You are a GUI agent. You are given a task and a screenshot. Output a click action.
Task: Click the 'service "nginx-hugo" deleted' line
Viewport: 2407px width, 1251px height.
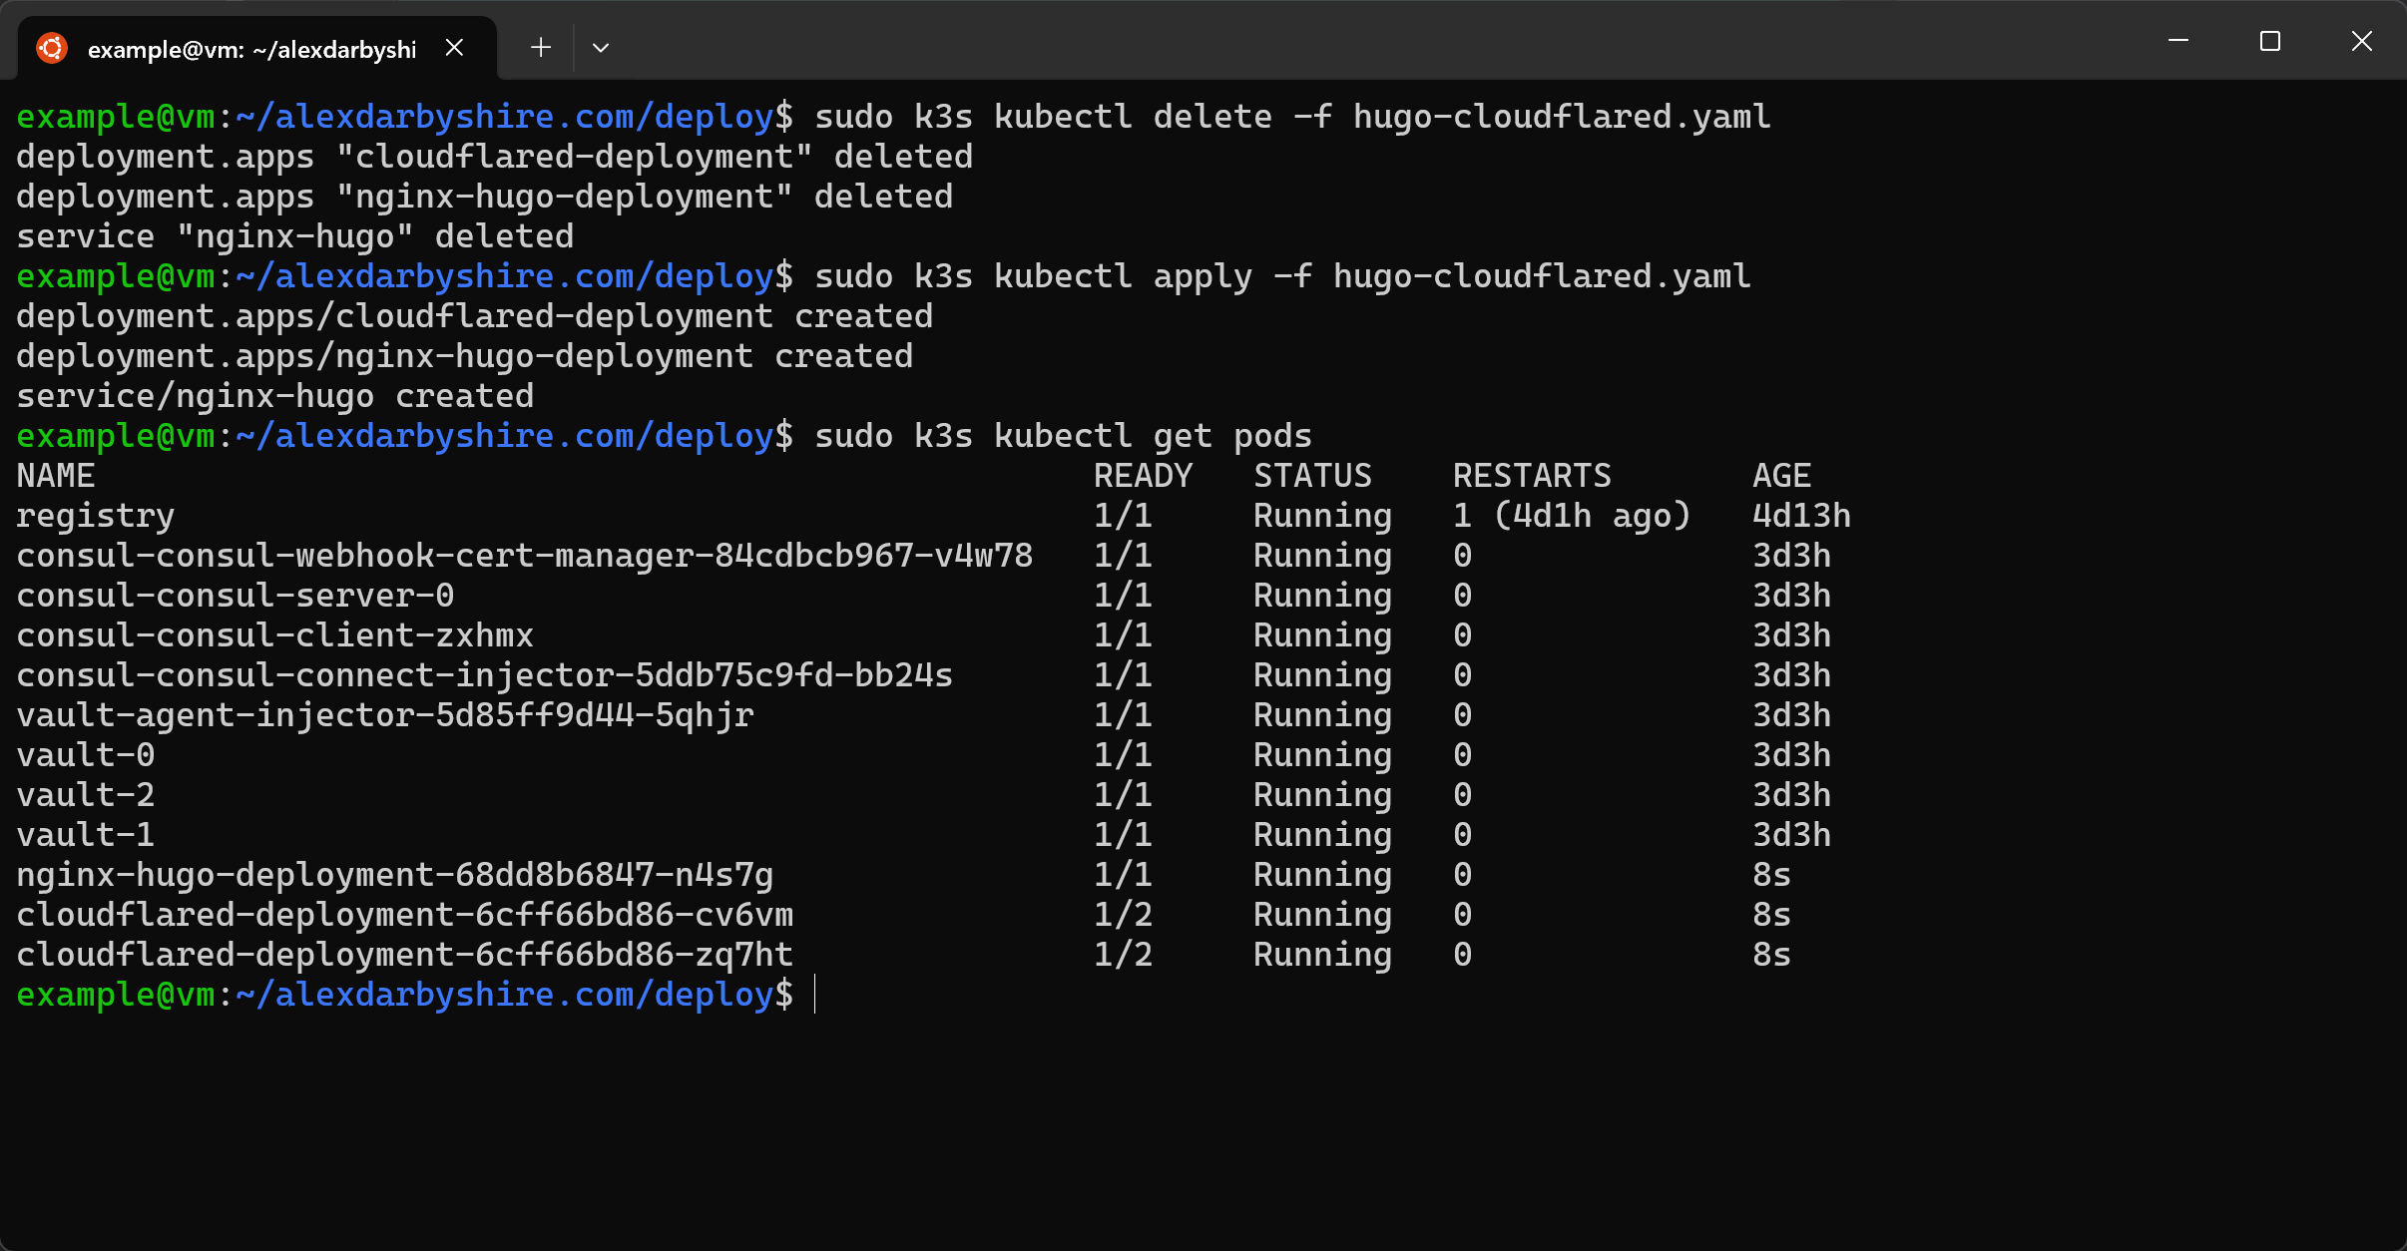[295, 236]
